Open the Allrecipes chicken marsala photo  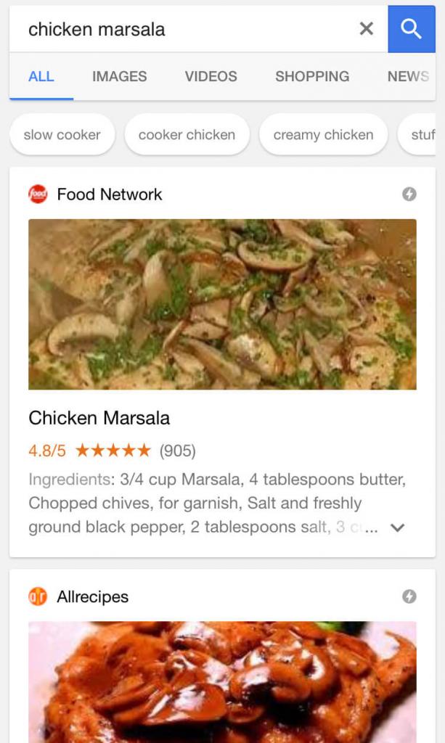tap(222, 681)
